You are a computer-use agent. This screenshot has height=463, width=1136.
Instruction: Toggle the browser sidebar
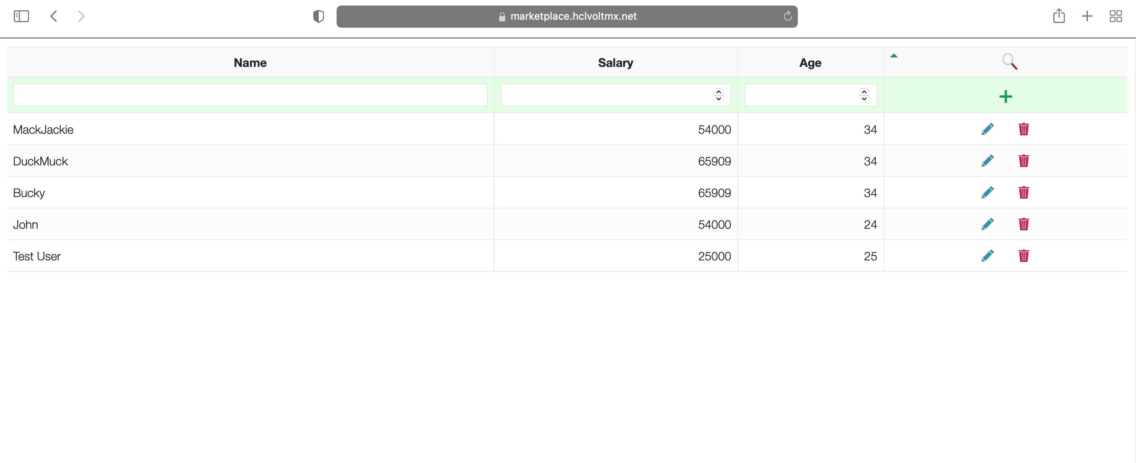click(x=21, y=16)
